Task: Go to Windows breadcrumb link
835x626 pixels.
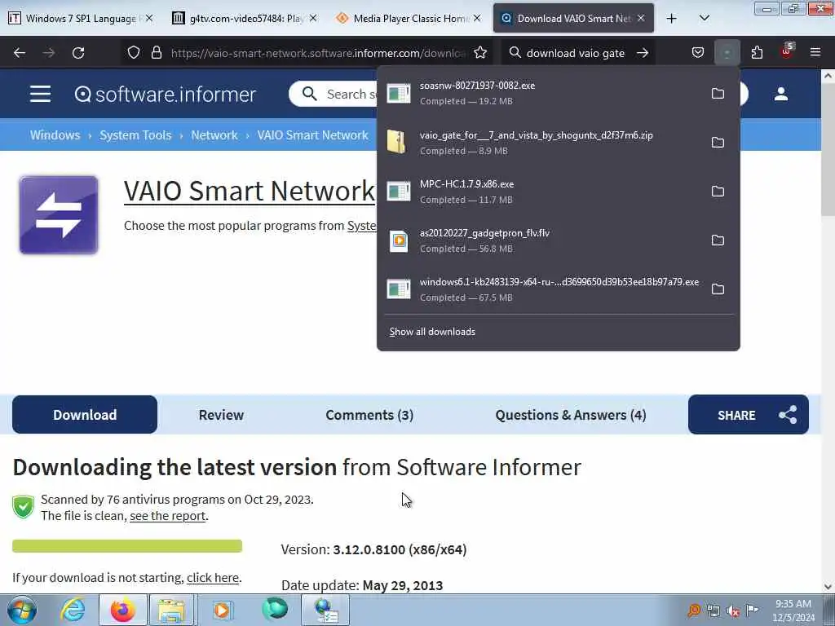Action: pos(55,135)
